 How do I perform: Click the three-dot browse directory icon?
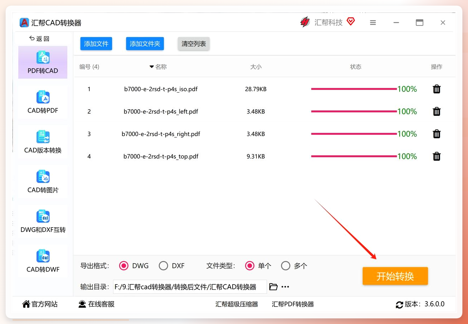[285, 287]
